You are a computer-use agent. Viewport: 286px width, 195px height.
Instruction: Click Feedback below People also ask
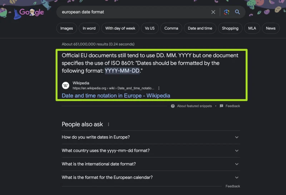pos(233,186)
